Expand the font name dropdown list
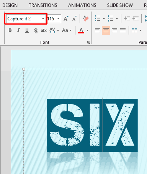The image size is (147, 174). click(43, 19)
